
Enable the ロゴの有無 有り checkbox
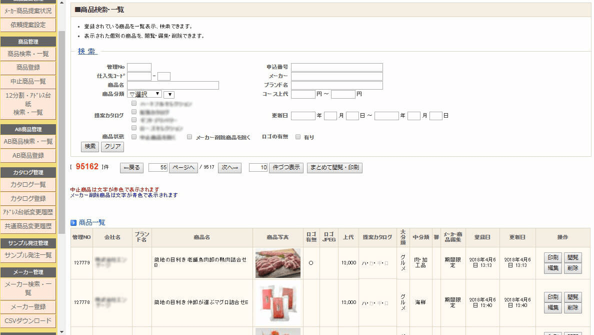[x=298, y=137]
